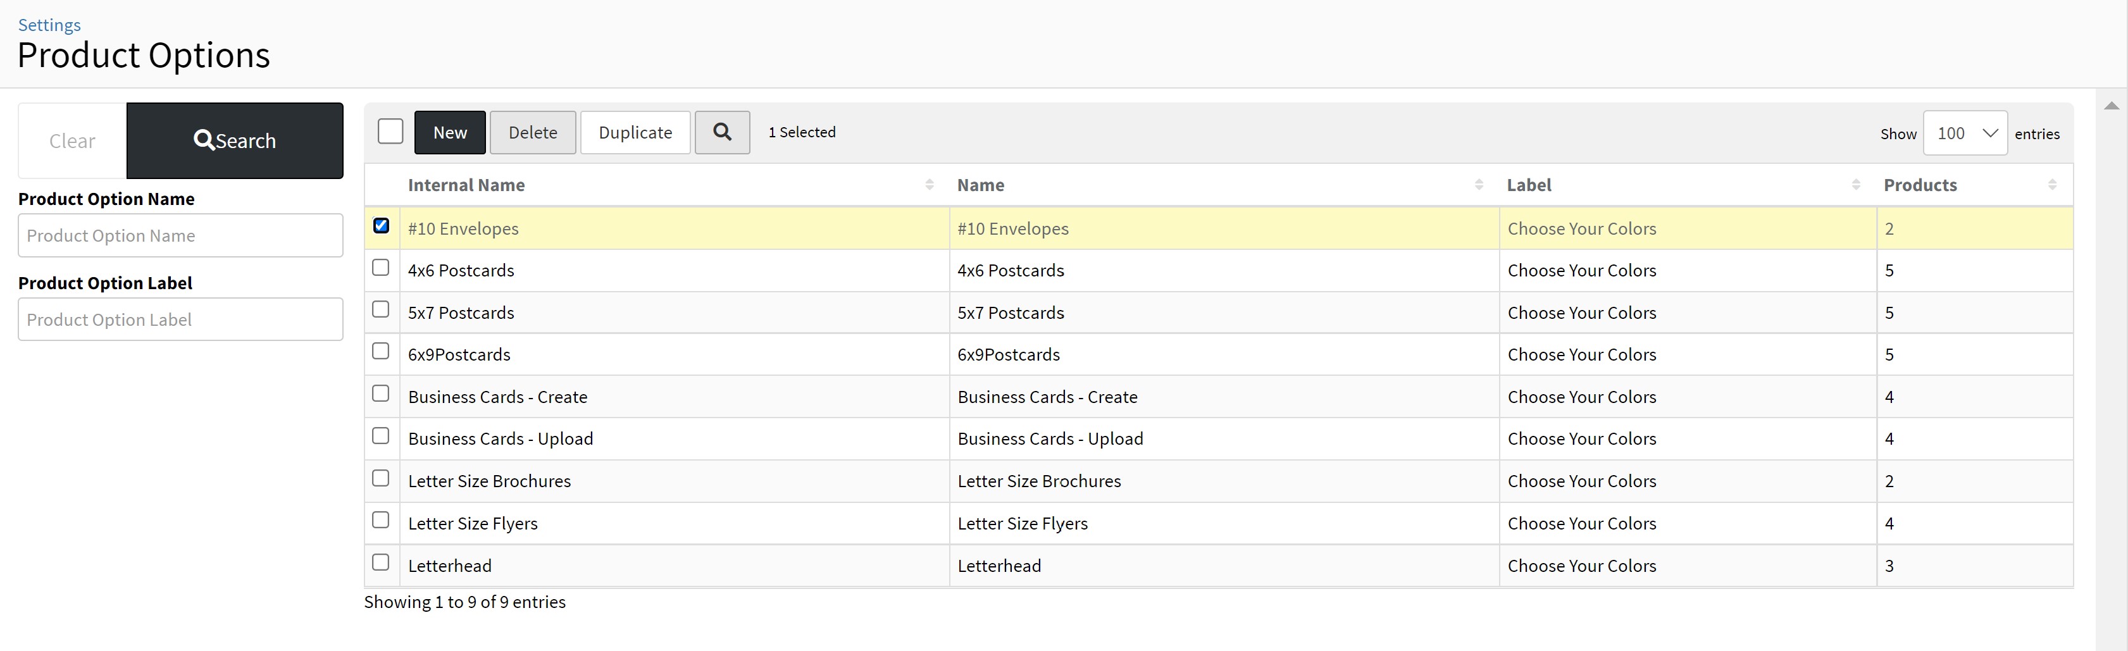Click Choose Your Colors label for #10 Envelopes
The image size is (2128, 651).
[x=1582, y=229]
